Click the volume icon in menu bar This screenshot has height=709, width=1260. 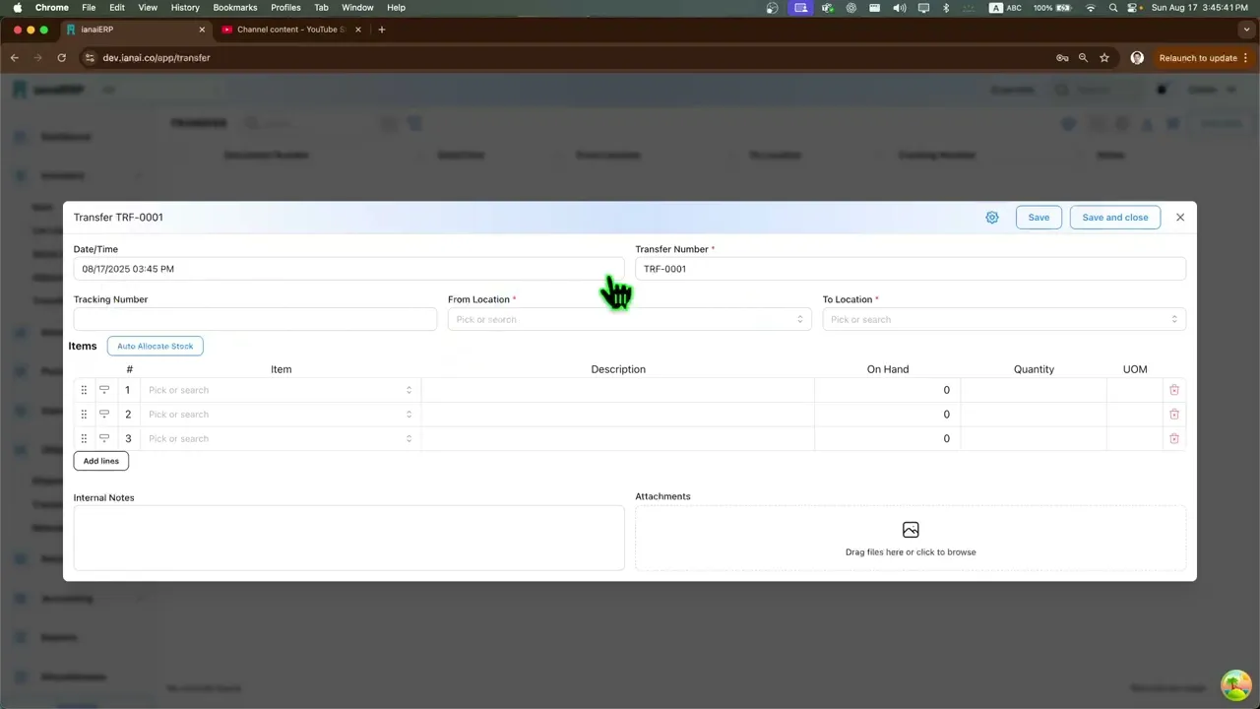point(900,7)
